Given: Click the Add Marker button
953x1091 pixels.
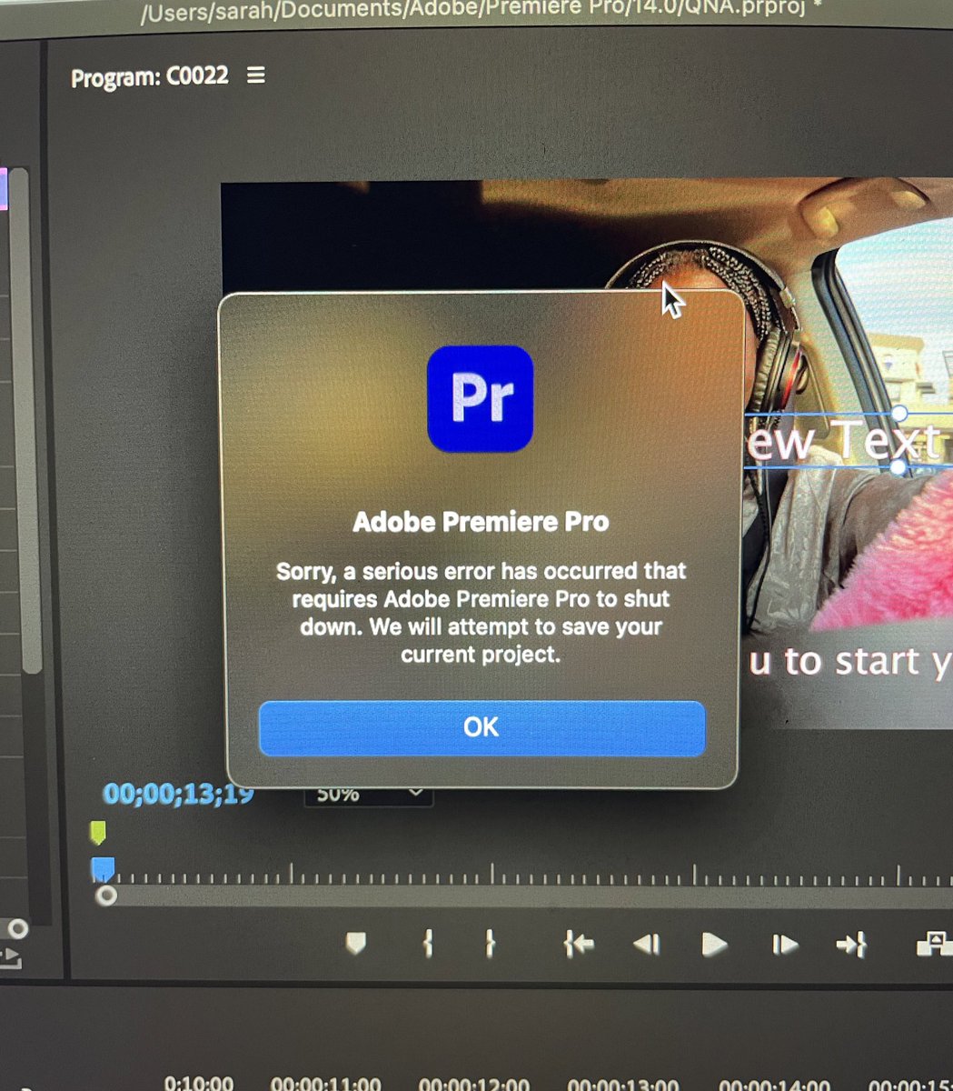Looking at the screenshot, I should point(356,945).
